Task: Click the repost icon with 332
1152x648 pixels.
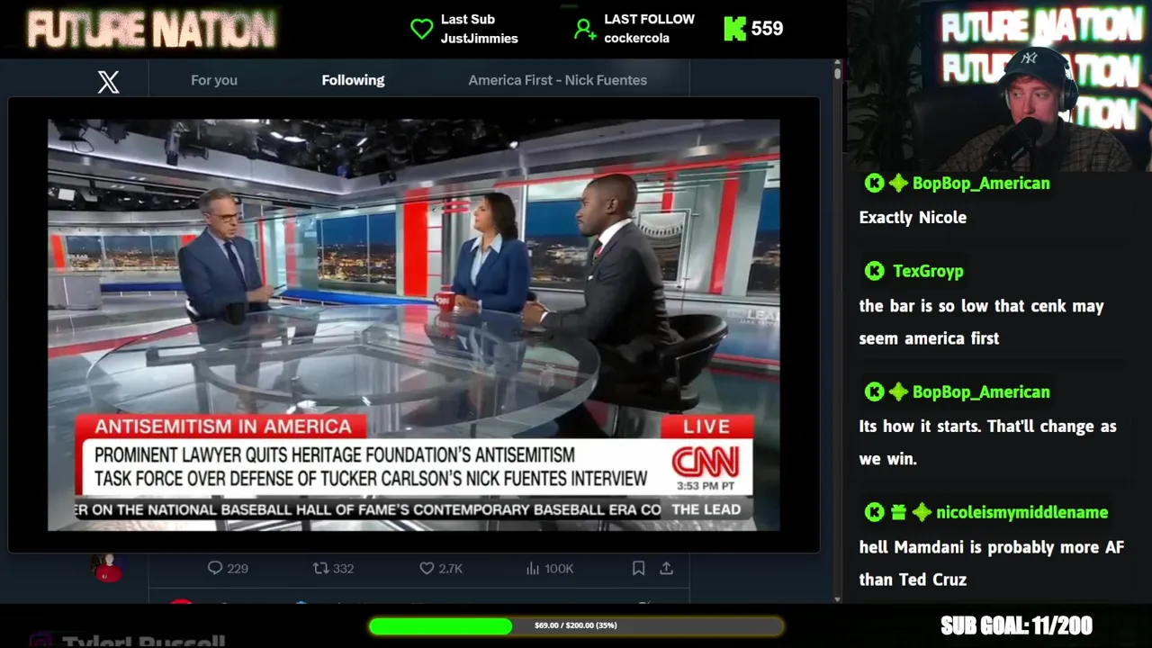Action: (320, 568)
